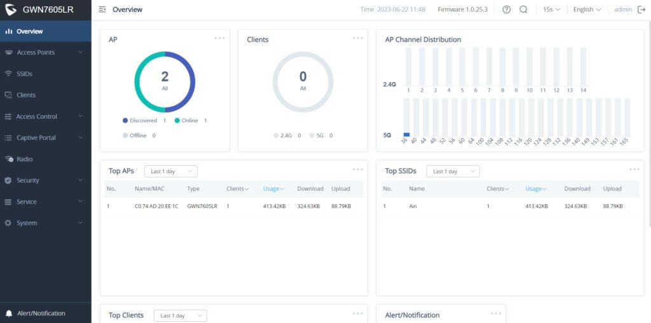Sort Top SSIDs by Clients column
Viewport: 651px width, 323px height.
pos(498,188)
